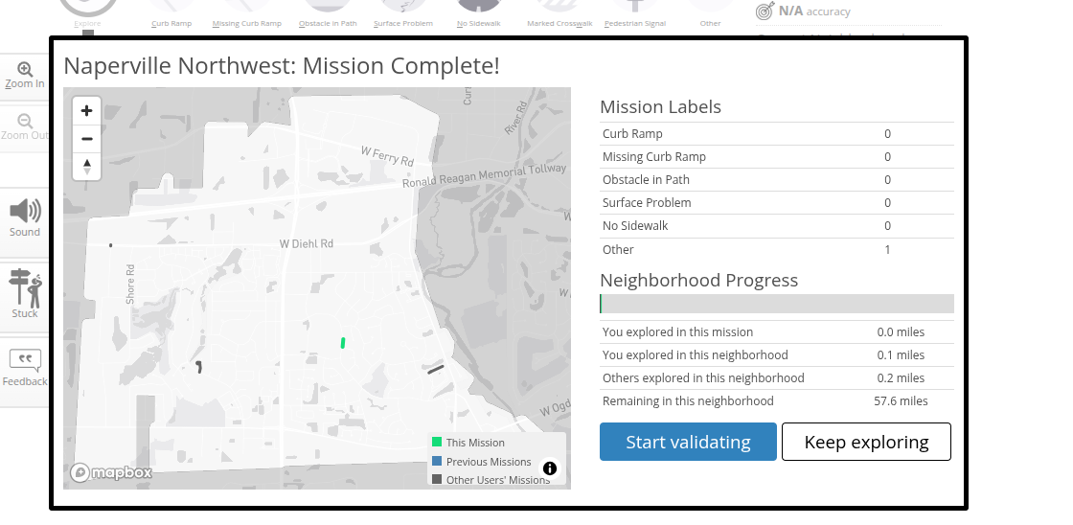Click the map zoom in plus button
The width and height of the screenshot is (1073, 525).
point(87,111)
